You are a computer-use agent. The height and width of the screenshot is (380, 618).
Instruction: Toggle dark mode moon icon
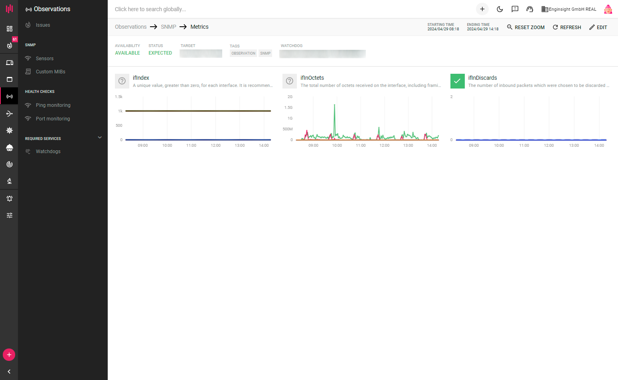pyautogui.click(x=500, y=9)
